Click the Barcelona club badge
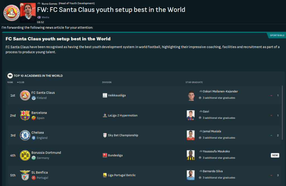This screenshot has width=286, height=186. [25, 115]
